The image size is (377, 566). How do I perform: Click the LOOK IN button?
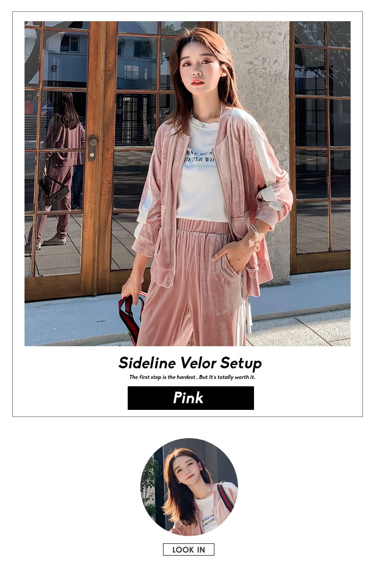188,549
